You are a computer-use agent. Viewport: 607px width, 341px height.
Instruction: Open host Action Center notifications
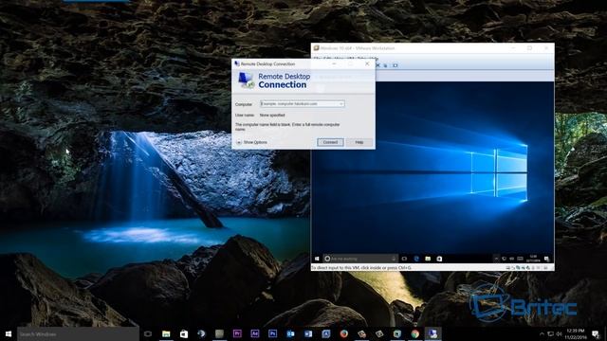tap(596, 333)
